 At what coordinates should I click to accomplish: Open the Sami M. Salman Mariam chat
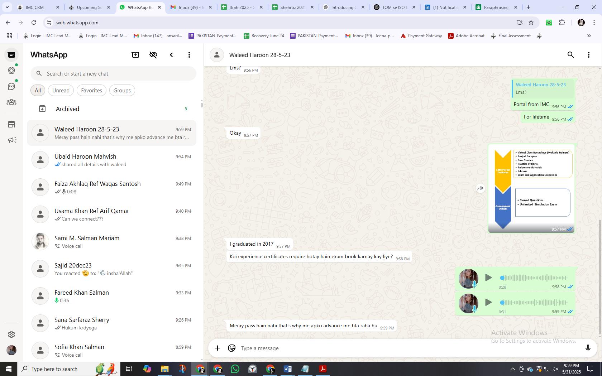pyautogui.click(x=112, y=242)
